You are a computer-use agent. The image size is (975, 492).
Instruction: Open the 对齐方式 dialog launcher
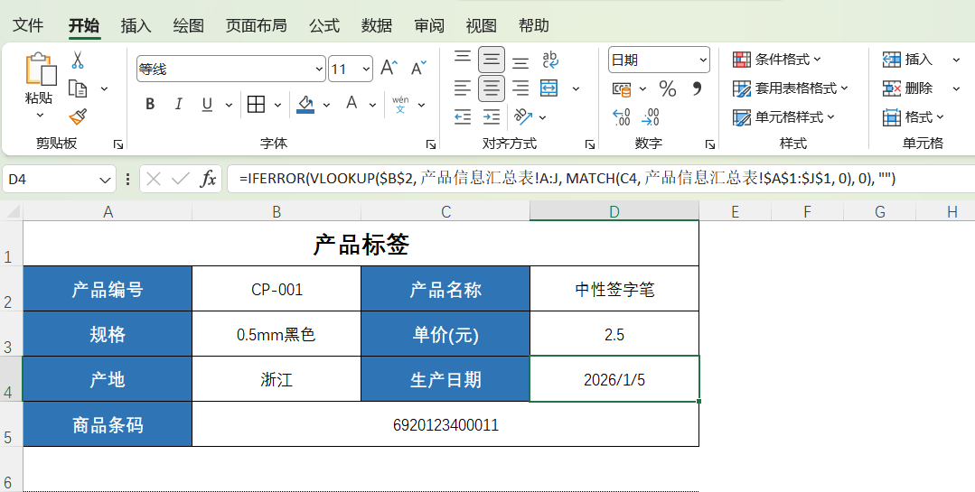(x=589, y=144)
